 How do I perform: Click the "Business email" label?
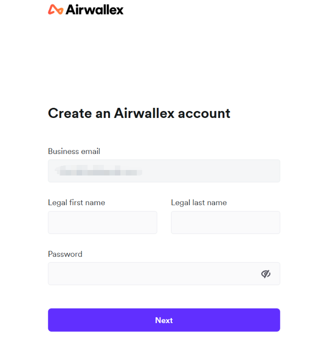click(x=74, y=151)
